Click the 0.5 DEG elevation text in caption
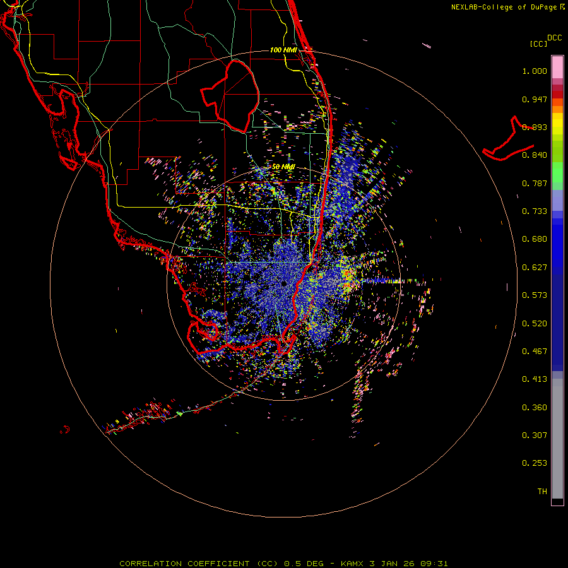 pos(304,564)
